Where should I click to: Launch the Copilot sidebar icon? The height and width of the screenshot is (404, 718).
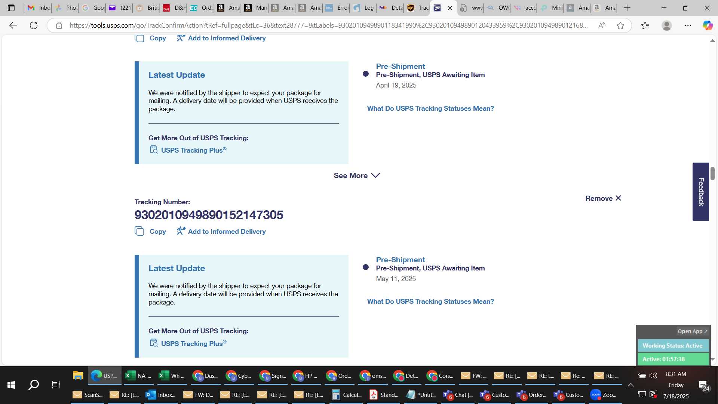click(708, 25)
